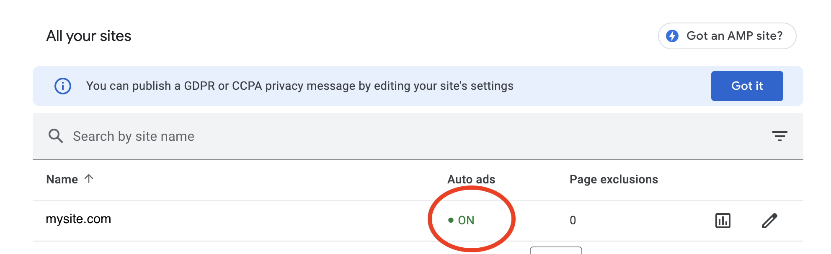Sort the table by Name column
Image resolution: width=831 pixels, height=254 pixels.
click(x=62, y=179)
